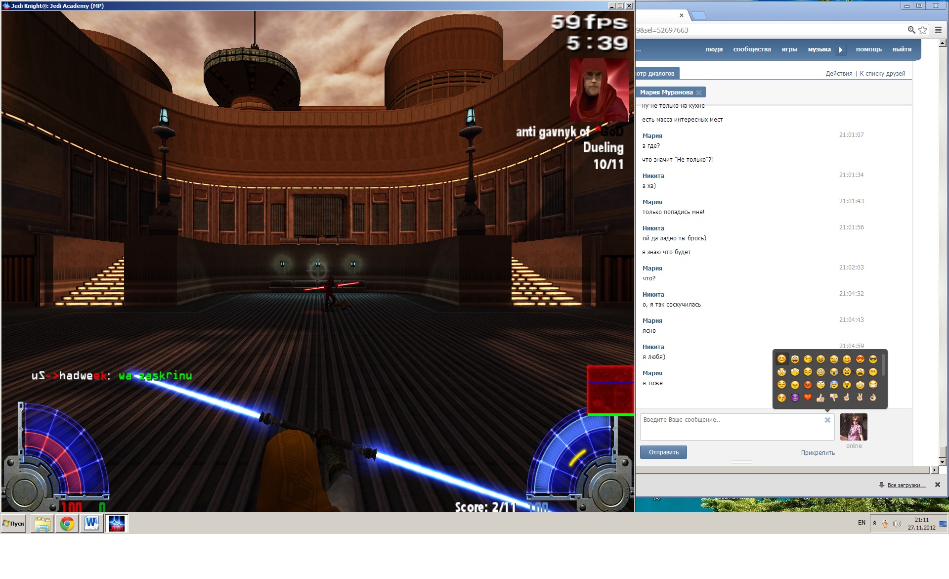
Task: Close the Мария Муранова dialog tab
Action: click(x=699, y=92)
